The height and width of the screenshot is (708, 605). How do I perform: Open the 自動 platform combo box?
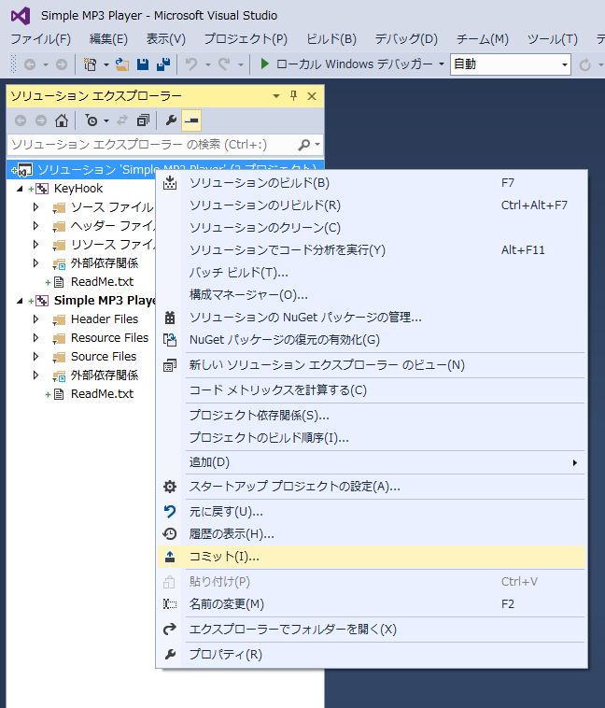[x=510, y=64]
